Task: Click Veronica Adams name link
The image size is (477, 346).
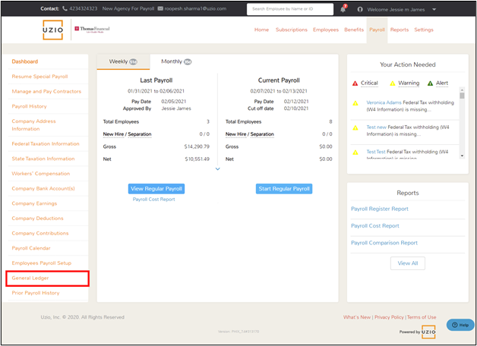Action: [384, 102]
